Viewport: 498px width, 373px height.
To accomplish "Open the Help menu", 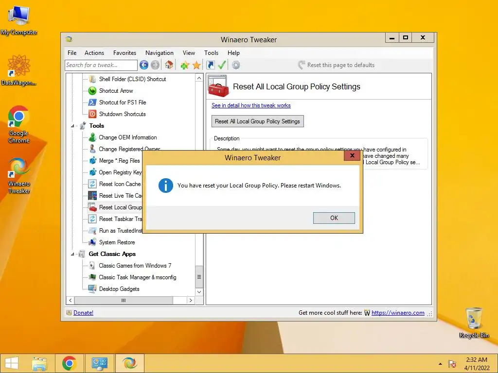I will point(233,53).
